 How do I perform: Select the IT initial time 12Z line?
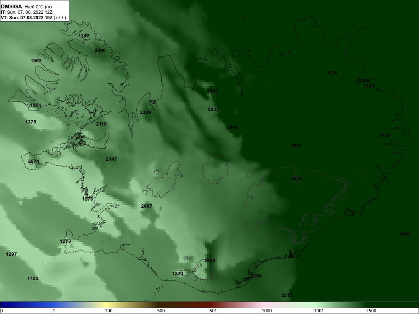pyautogui.click(x=27, y=12)
